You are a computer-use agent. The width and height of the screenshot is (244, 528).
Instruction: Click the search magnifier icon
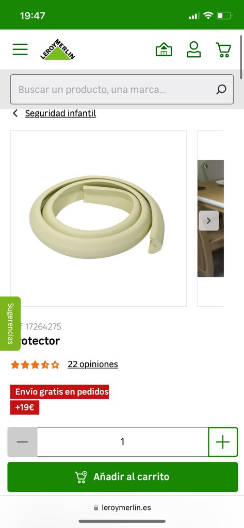(x=221, y=89)
